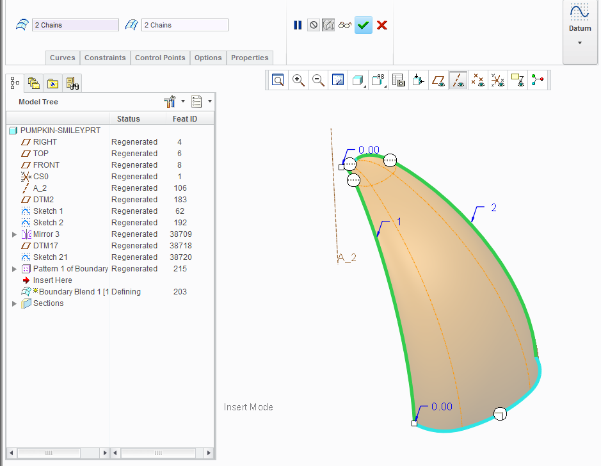Select the FRONT datum plane
The height and width of the screenshot is (466, 601).
pyautogui.click(x=46, y=165)
